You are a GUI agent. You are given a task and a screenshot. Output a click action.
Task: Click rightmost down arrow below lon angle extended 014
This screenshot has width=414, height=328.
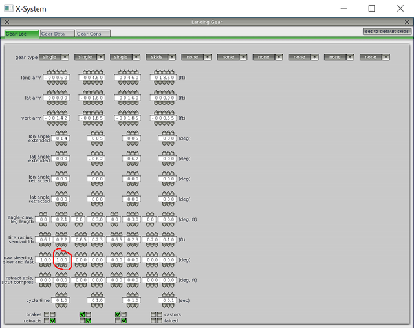pos(65,144)
